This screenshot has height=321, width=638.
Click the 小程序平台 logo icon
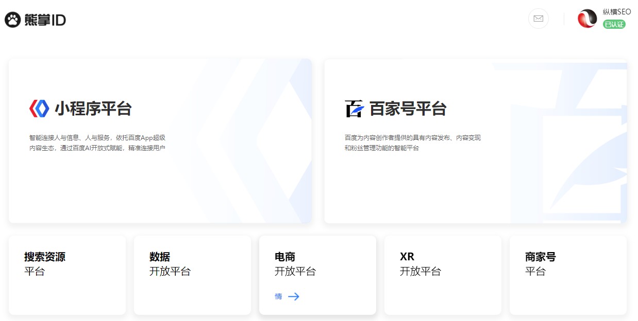pos(39,109)
